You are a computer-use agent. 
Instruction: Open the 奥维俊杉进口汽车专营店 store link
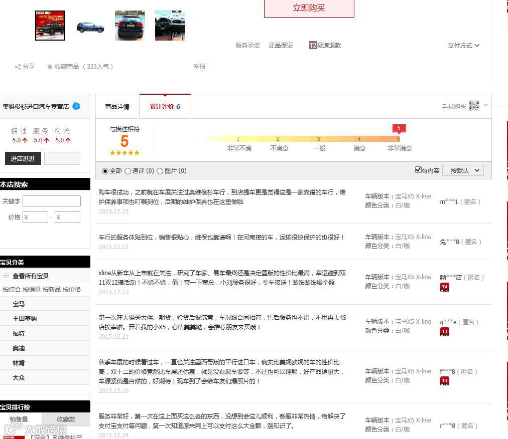36,106
